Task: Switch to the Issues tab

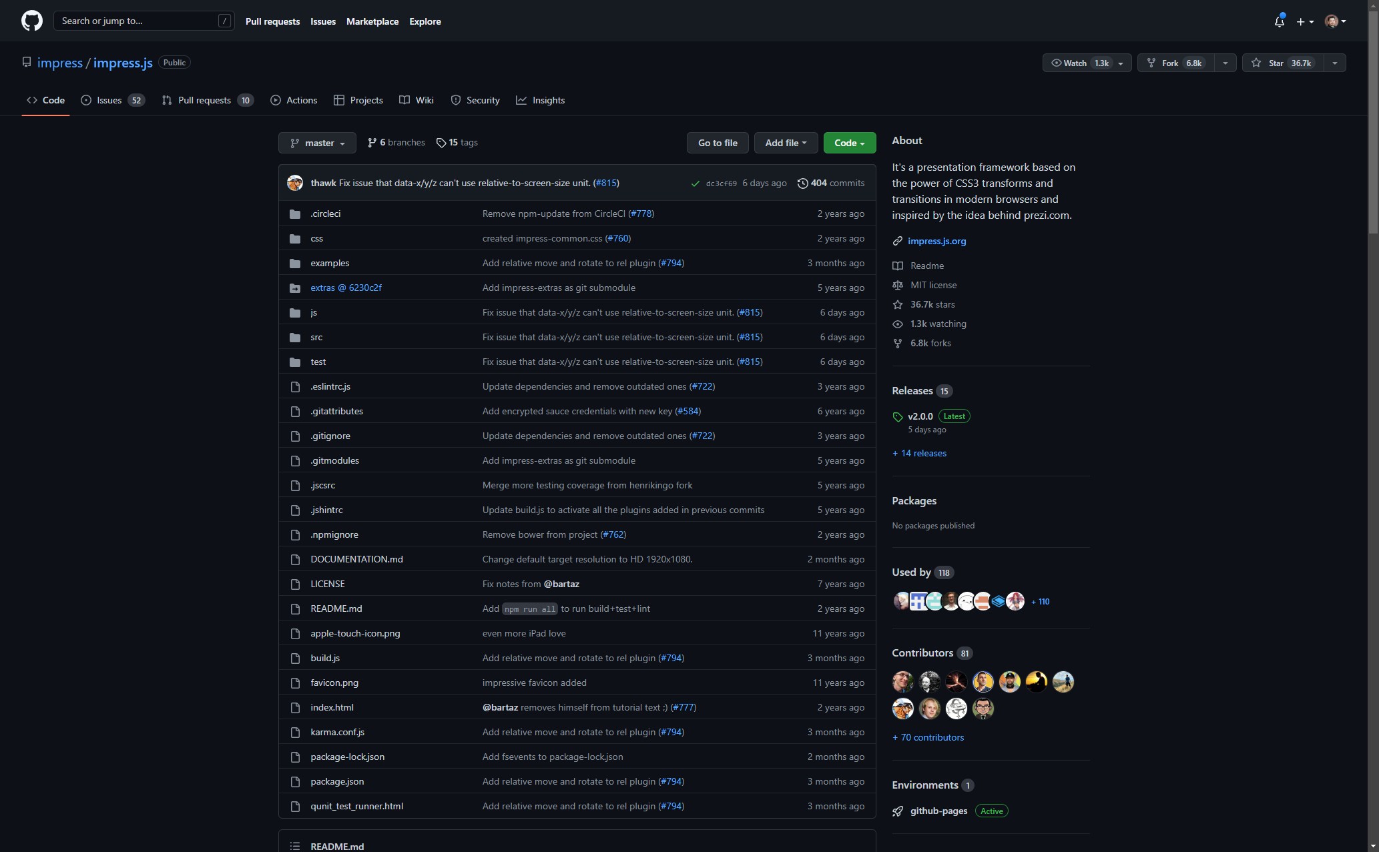Action: click(109, 100)
